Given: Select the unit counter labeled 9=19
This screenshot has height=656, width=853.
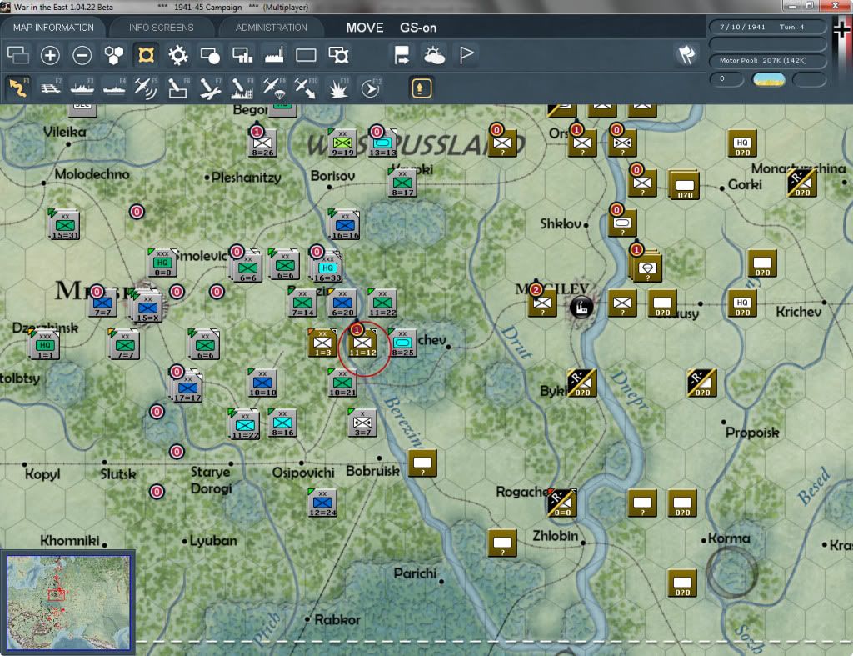Looking at the screenshot, I should tap(342, 143).
